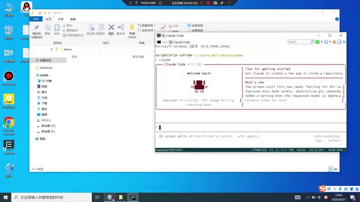This screenshot has width=360, height=202.
Task: Open the quick access toolbar customize dropdown
Action: [49, 13]
